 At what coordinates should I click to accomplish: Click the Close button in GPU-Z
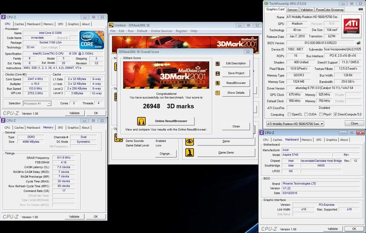click(354, 123)
